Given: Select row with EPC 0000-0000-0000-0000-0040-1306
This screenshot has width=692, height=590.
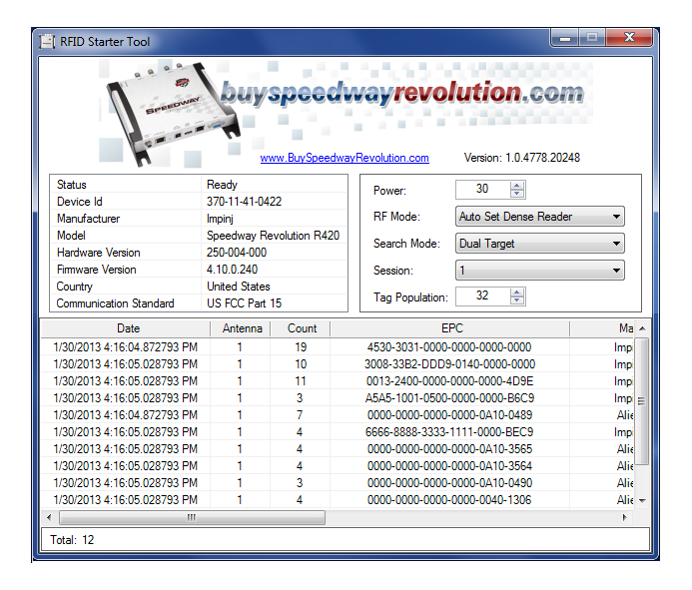Looking at the screenshot, I should coord(338,500).
